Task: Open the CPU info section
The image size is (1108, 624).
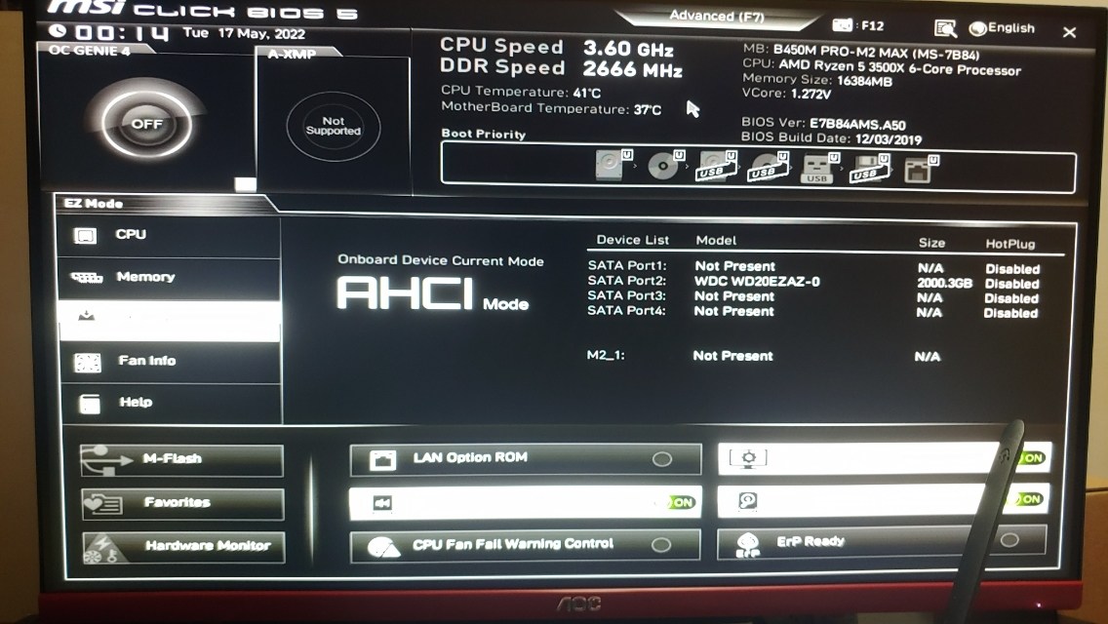Action: pos(131,235)
